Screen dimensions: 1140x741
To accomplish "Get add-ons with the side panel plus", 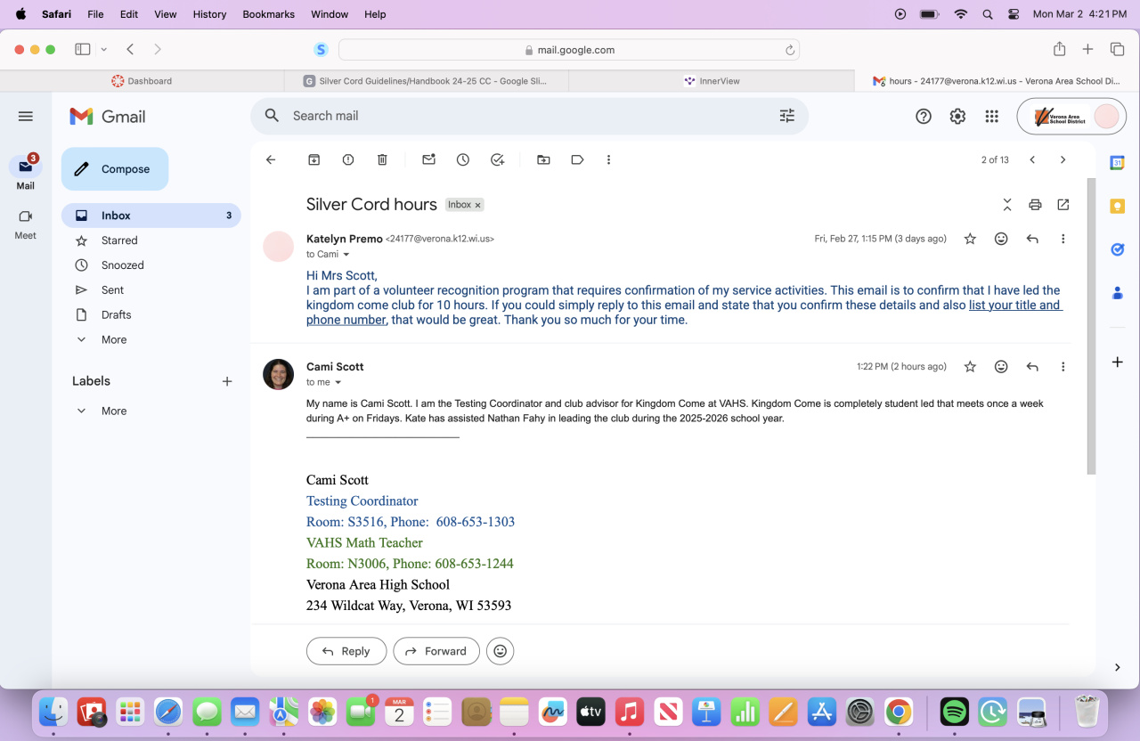I will pos(1117,362).
